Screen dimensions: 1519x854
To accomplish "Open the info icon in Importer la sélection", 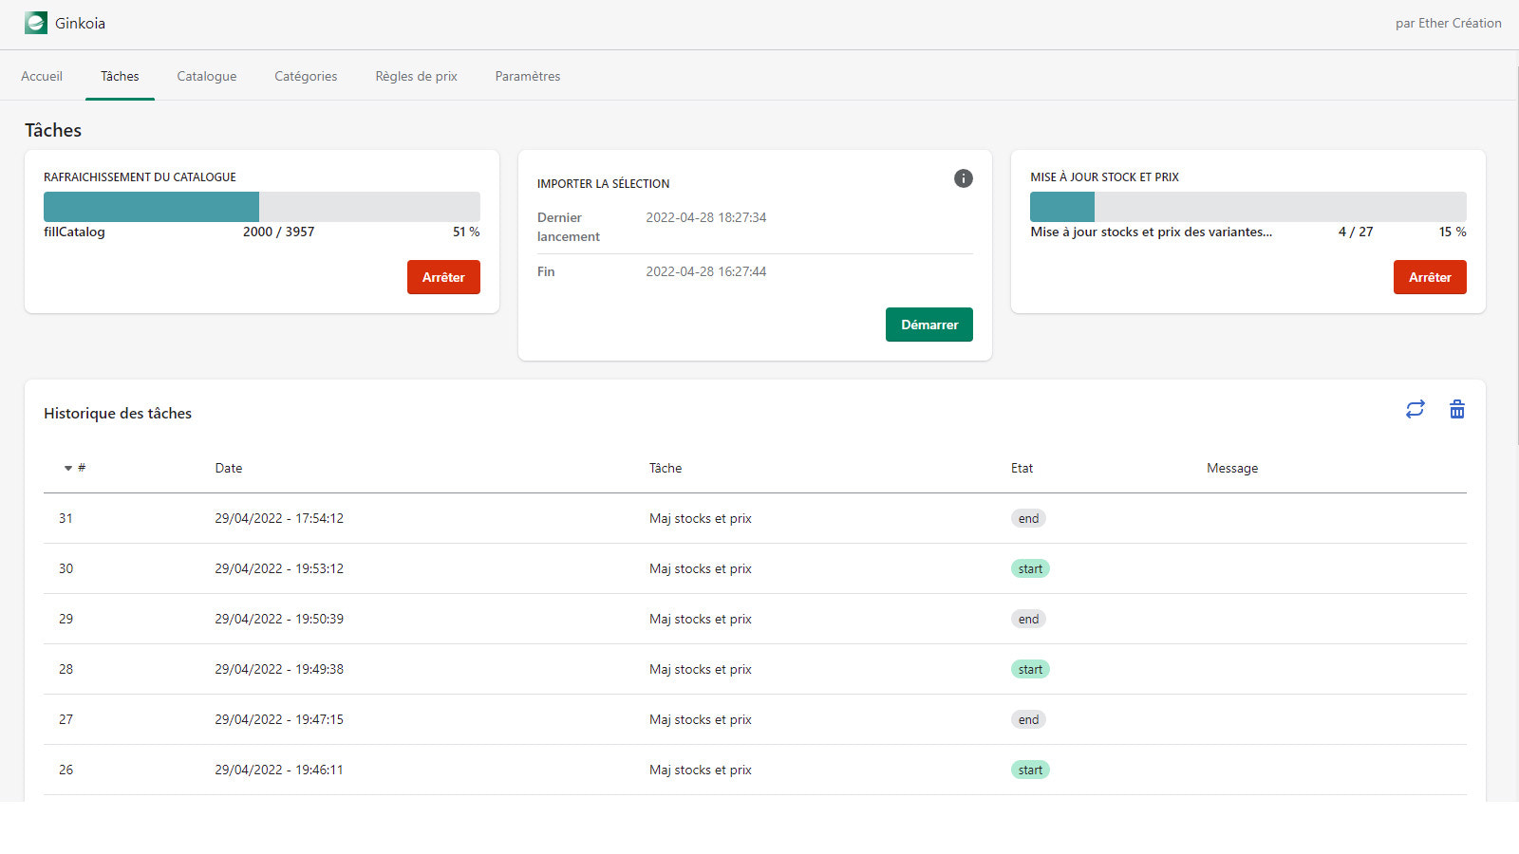I will coord(963,178).
